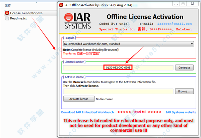Open the Download IAR Embedded Workbench link
Screen dimensions: 201x138
[87, 112]
